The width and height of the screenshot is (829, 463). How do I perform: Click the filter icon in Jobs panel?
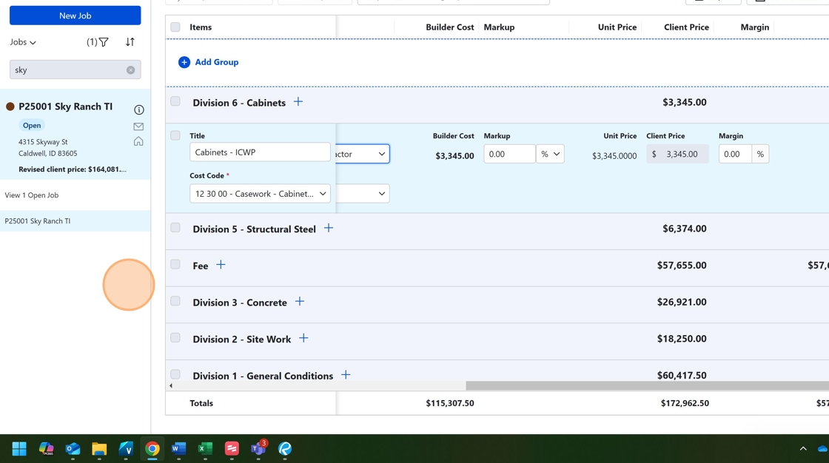click(104, 42)
